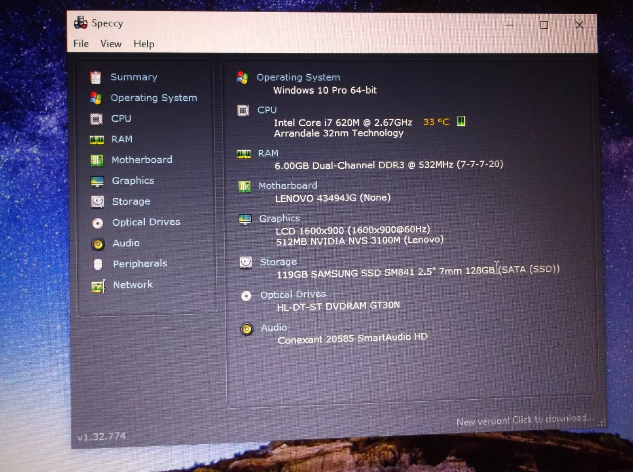The height and width of the screenshot is (472, 633).
Task: Click the Network card icon in sidebar
Action: coord(99,286)
